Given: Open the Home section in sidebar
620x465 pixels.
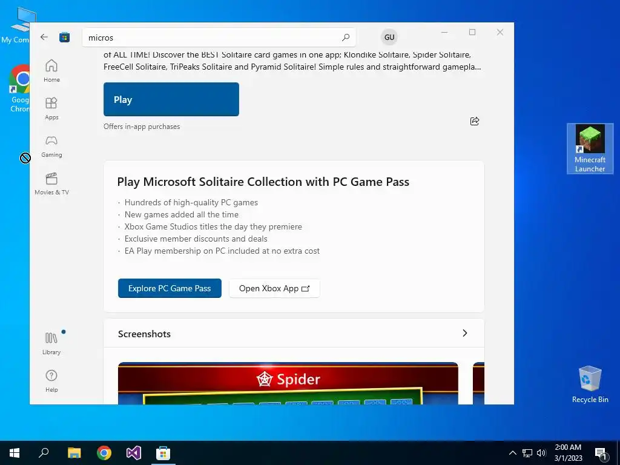Looking at the screenshot, I should [51, 71].
